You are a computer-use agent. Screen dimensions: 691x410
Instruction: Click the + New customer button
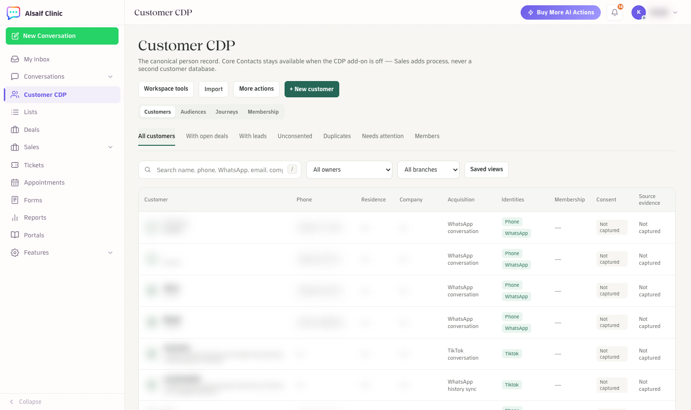[312, 89]
